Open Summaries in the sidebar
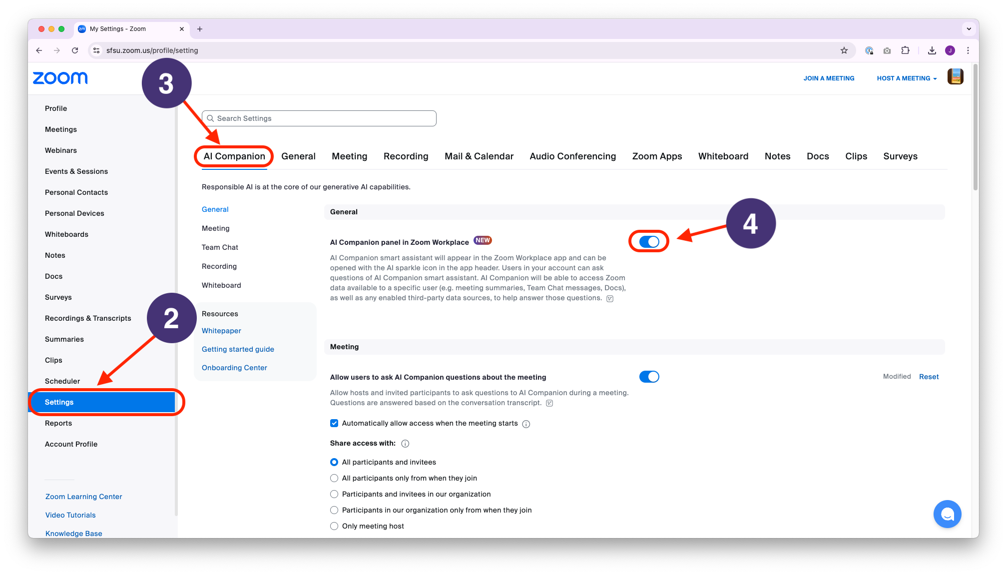This screenshot has height=575, width=1007. [64, 339]
